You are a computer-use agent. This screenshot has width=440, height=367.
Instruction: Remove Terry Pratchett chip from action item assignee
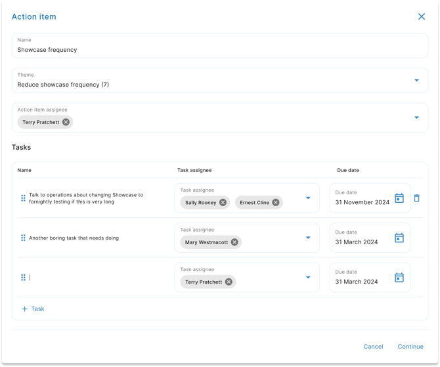66,122
